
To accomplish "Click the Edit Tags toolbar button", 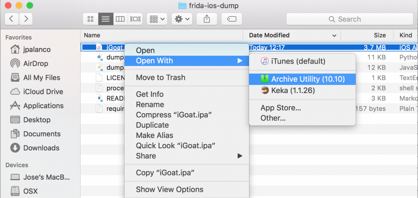I will click(232, 19).
